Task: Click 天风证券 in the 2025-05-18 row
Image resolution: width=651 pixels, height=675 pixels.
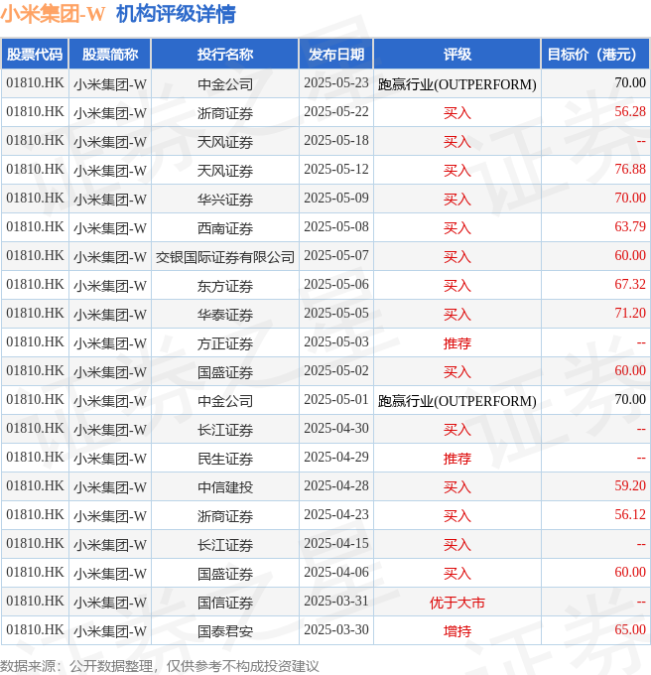Action: click(x=225, y=142)
